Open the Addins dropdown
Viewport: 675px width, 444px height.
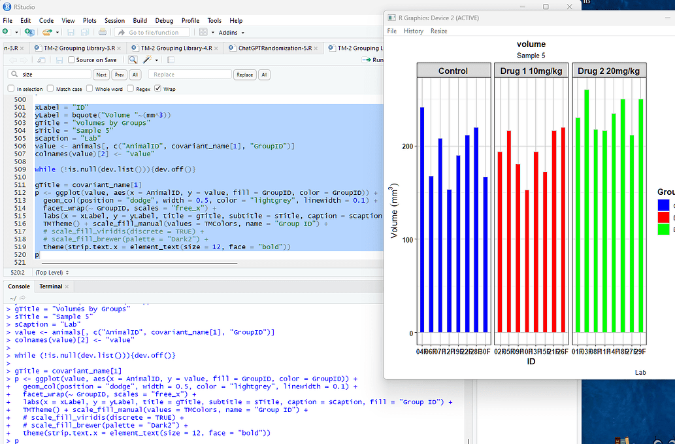230,32
